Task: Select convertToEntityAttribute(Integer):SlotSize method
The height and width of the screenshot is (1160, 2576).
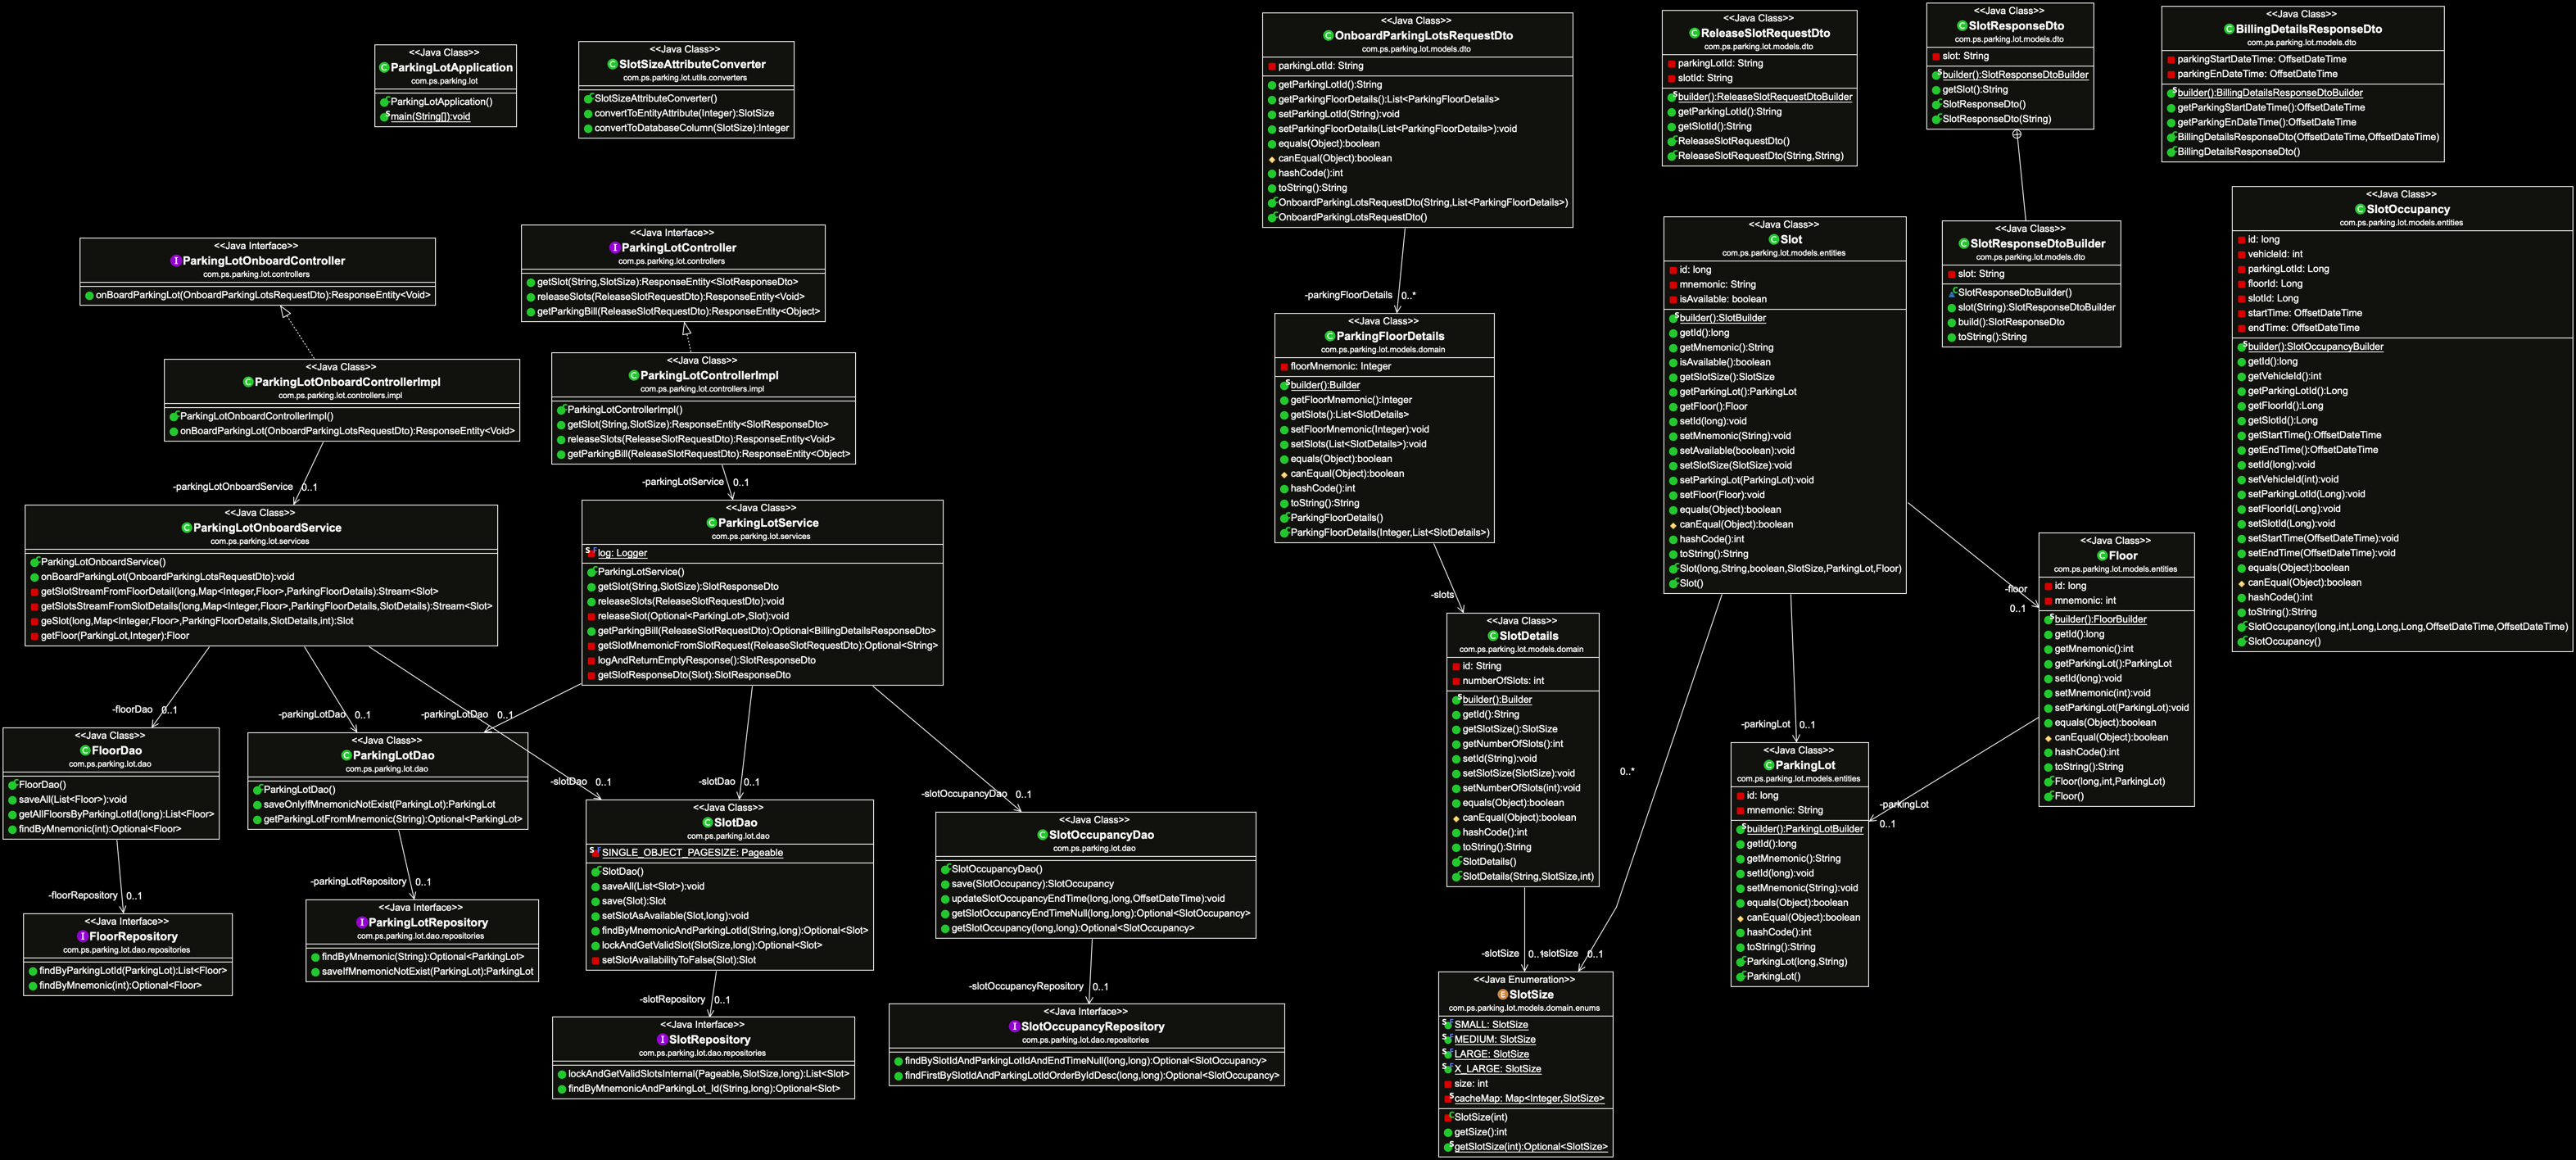Action: pos(684,113)
